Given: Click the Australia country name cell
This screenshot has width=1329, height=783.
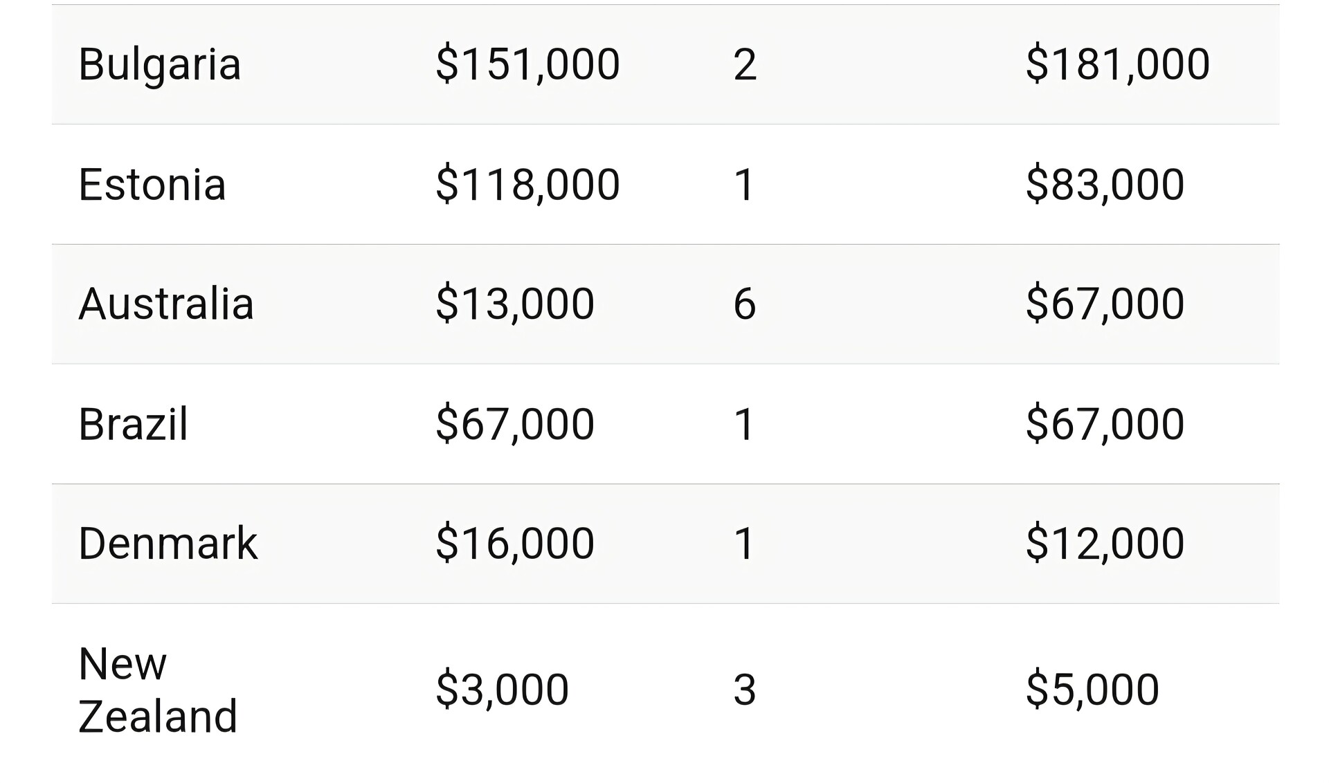Looking at the screenshot, I should pos(166,304).
